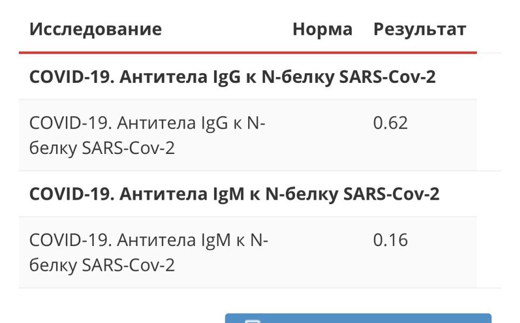Click the partially visible icon inside the blue button
520x323 pixels.
252,321
